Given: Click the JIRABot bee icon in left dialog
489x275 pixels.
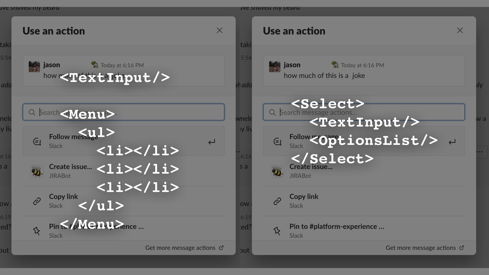Looking at the screenshot, I should coord(37,171).
